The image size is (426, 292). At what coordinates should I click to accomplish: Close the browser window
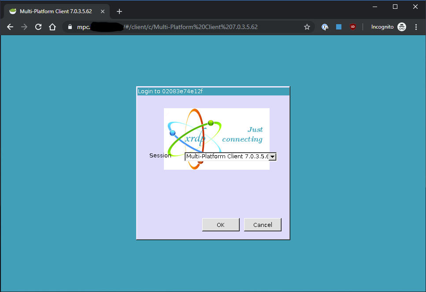(x=415, y=7)
